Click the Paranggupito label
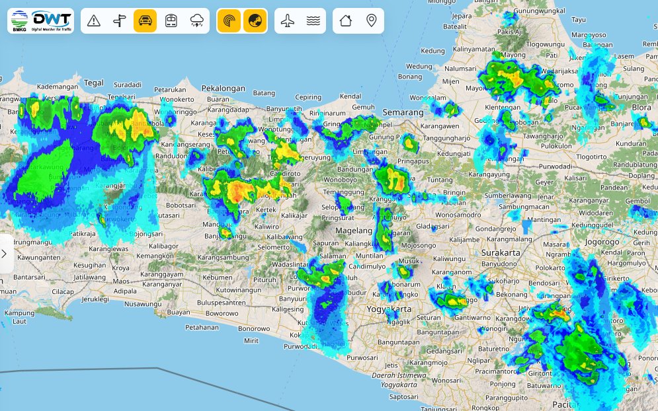Image resolution: width=658 pixels, height=411 pixels. pyautogui.click(x=507, y=398)
